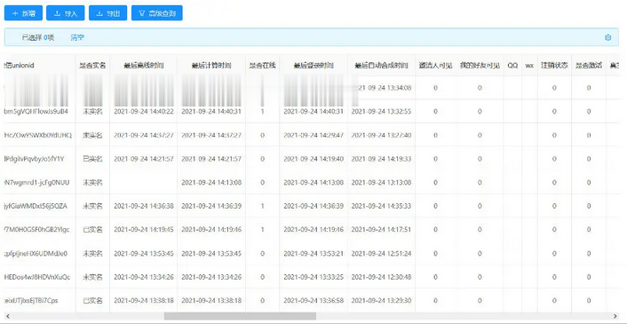
Task: Select the timestamp 2021-09-24 13:53:21
Action: tap(313, 254)
